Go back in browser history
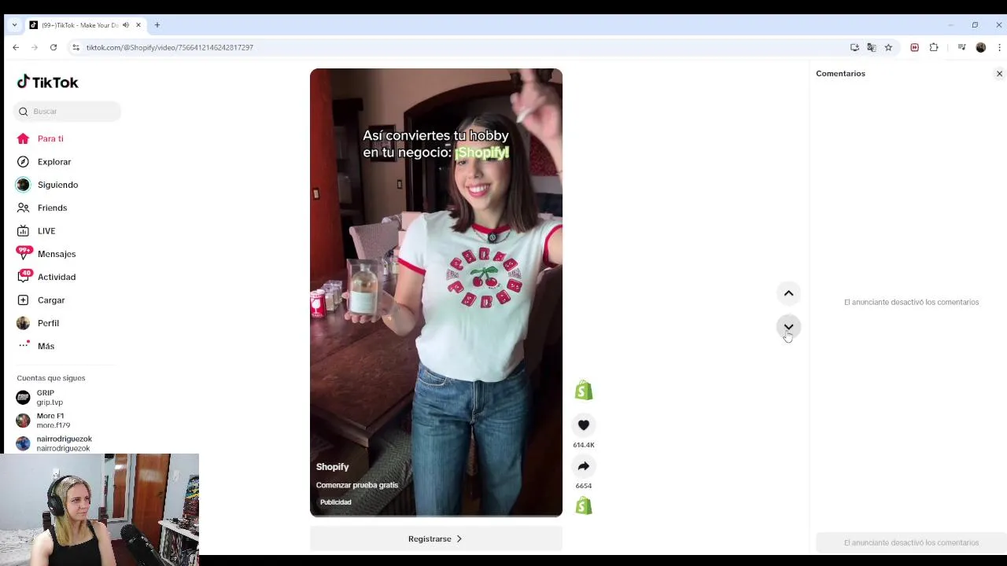The image size is (1007, 566). pyautogui.click(x=16, y=47)
